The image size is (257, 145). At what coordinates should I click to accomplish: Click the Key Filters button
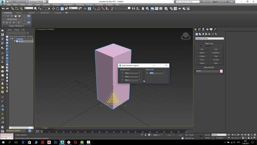pos(220,138)
